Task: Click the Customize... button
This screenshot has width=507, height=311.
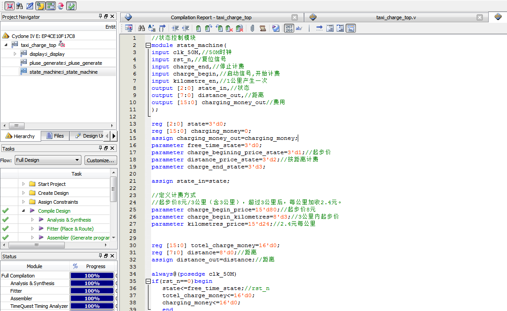Action: (x=100, y=160)
